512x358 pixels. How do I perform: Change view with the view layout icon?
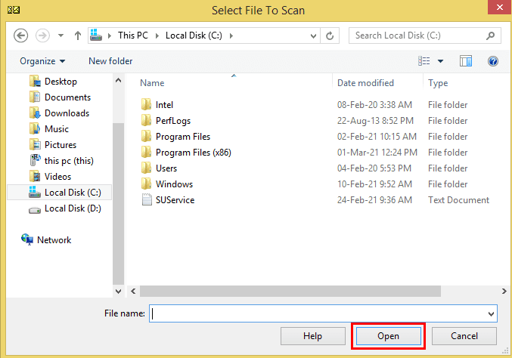click(x=424, y=61)
